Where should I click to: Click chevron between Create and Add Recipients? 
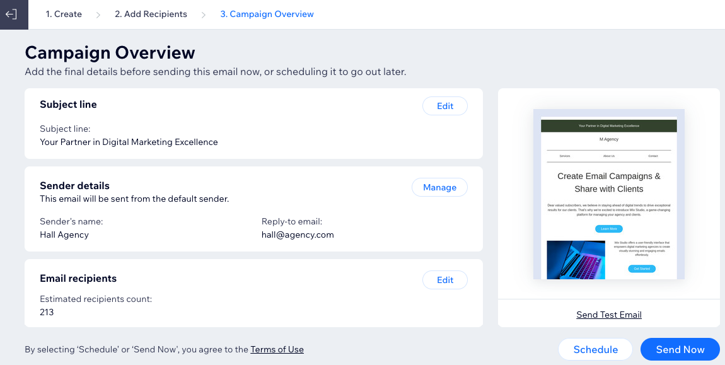coord(98,14)
